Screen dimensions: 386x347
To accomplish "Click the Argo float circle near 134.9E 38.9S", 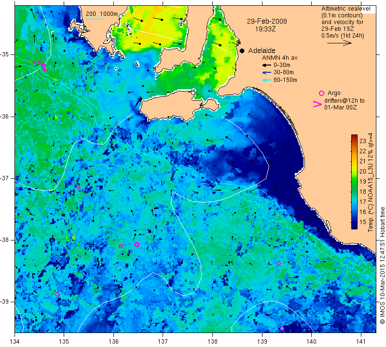I will (57, 294).
